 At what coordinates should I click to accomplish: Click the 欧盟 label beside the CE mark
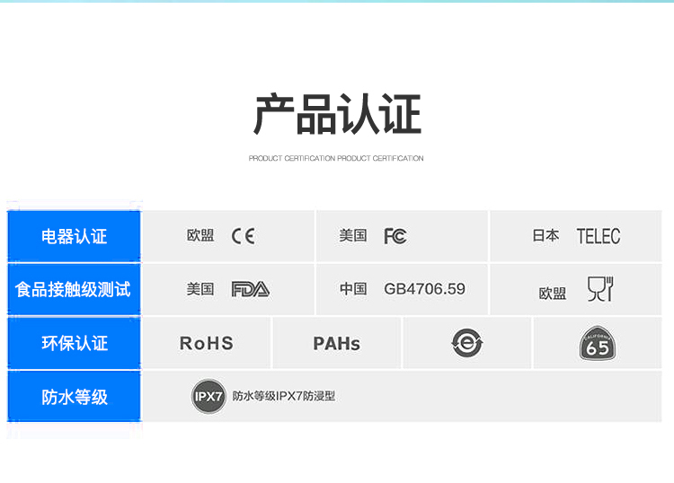[x=200, y=236]
